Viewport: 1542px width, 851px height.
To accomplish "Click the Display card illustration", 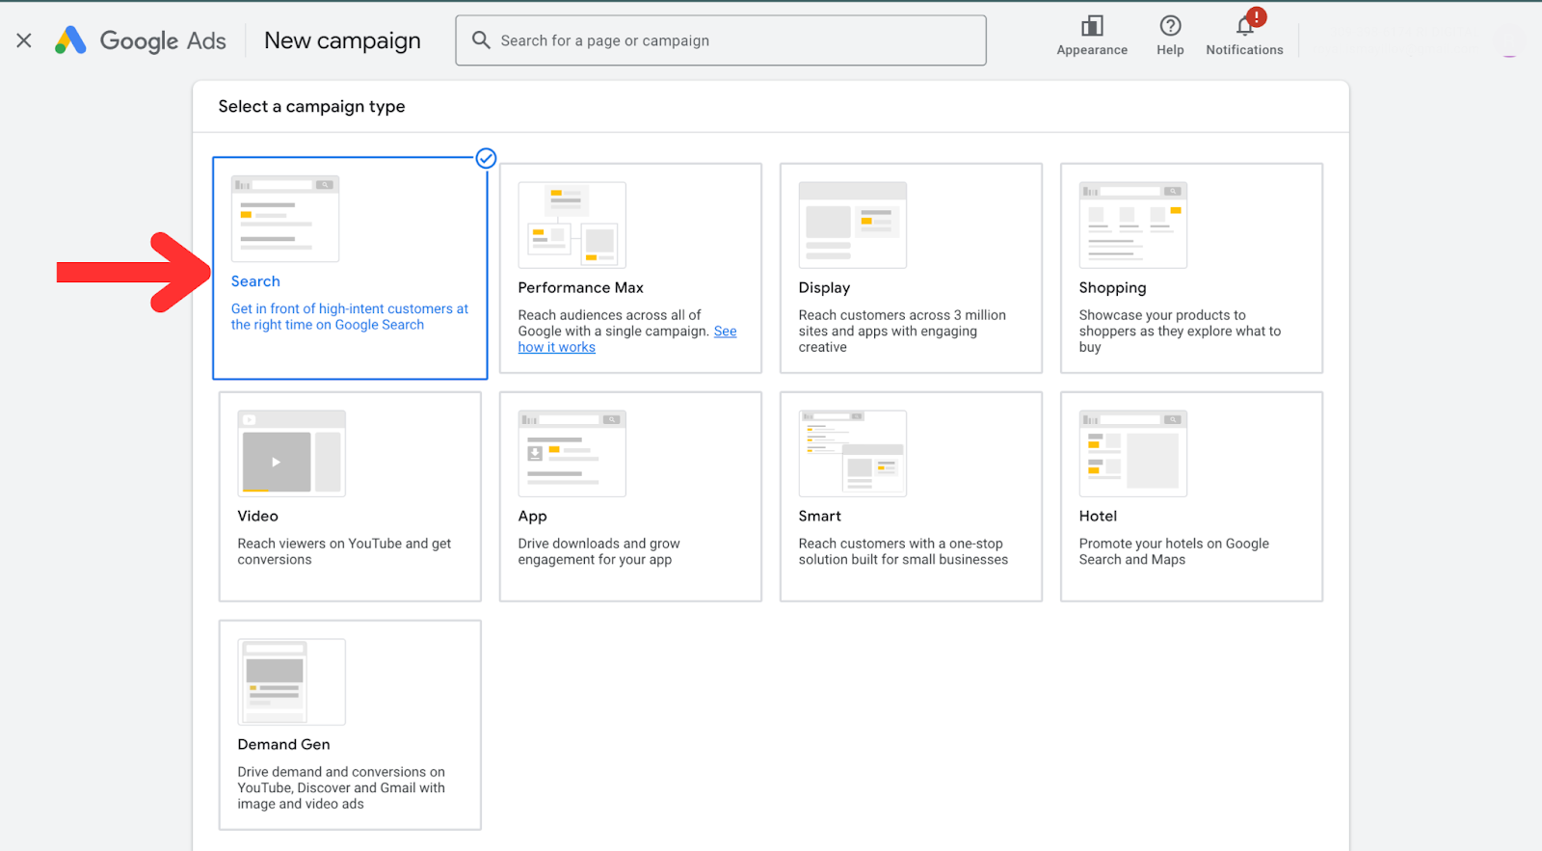I will (853, 225).
